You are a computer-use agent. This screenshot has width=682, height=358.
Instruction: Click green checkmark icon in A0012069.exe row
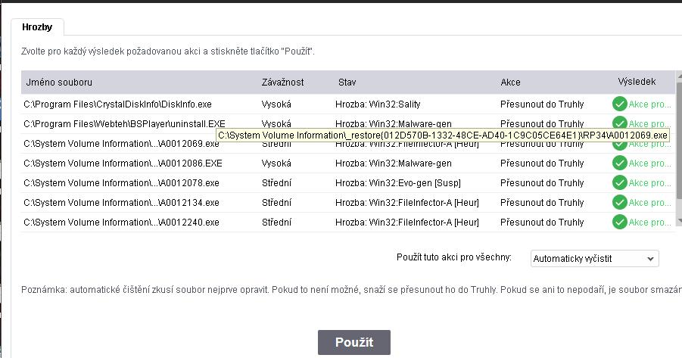click(x=619, y=144)
